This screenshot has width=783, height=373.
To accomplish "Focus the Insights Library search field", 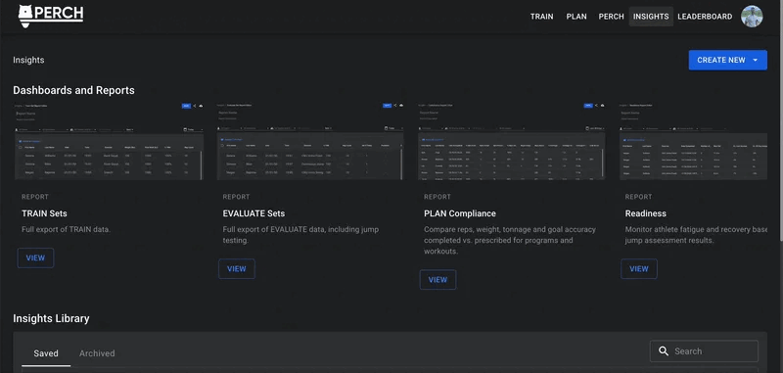I will tap(704, 351).
